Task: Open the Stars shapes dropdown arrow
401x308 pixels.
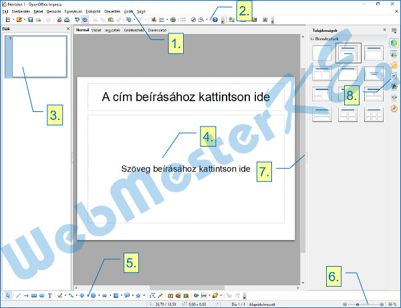Action: pyautogui.click(x=144, y=295)
